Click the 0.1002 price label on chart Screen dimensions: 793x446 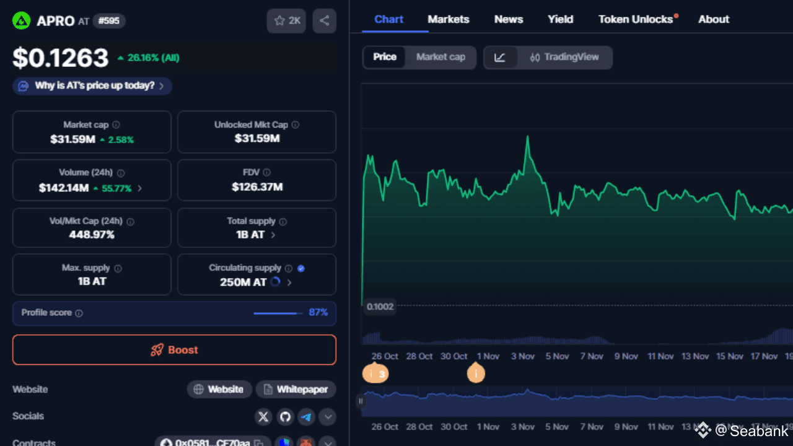[x=380, y=307]
